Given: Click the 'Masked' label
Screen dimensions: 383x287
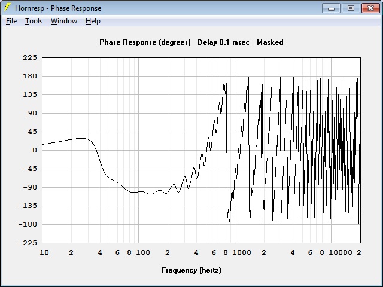Looking at the screenshot, I should click(270, 42).
